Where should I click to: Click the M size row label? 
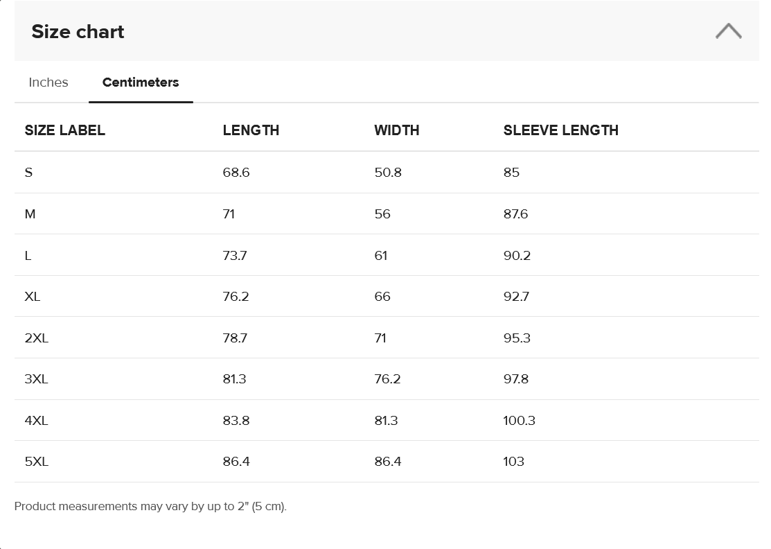[30, 214]
